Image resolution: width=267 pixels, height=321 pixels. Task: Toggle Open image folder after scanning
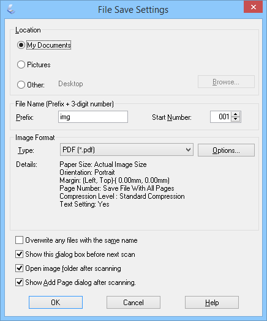click(19, 268)
